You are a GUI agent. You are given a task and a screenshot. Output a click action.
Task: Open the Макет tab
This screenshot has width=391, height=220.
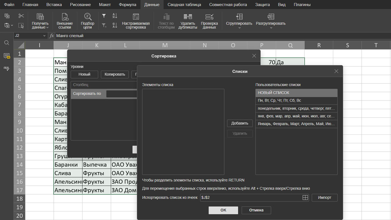tap(105, 5)
